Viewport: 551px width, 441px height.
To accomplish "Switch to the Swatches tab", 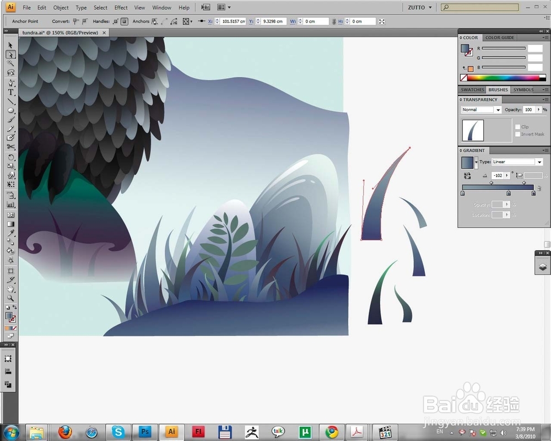I will [472, 90].
